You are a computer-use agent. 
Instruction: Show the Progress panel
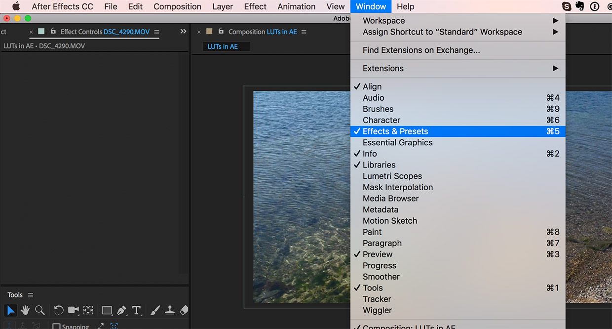(x=458, y=266)
